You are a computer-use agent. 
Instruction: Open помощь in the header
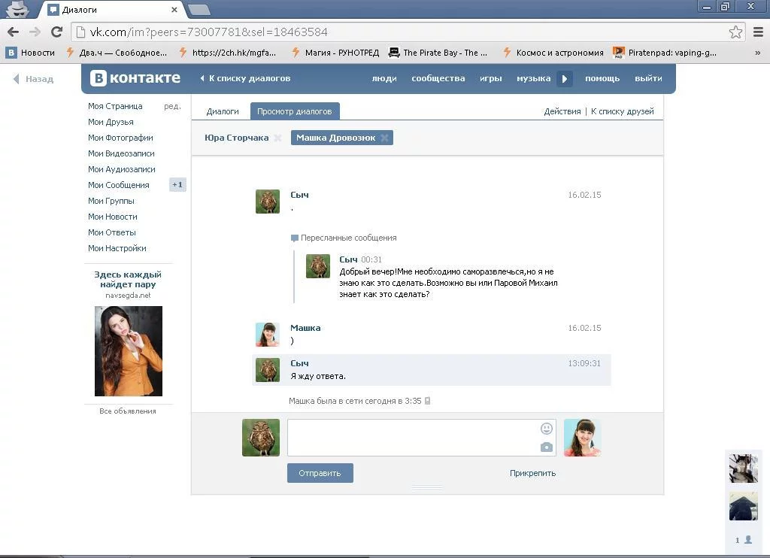(x=602, y=78)
